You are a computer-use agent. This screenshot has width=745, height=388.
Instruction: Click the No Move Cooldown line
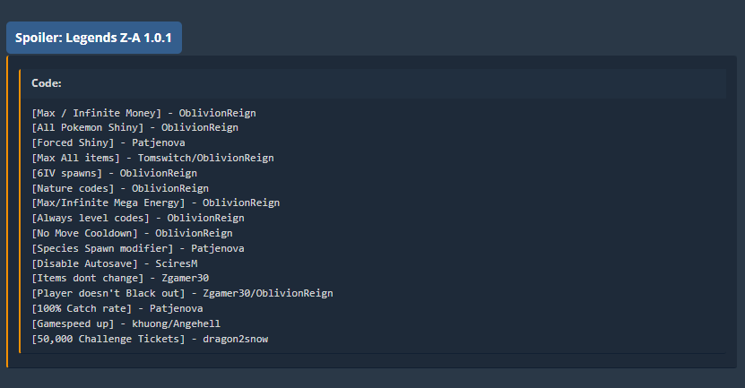[x=132, y=233]
